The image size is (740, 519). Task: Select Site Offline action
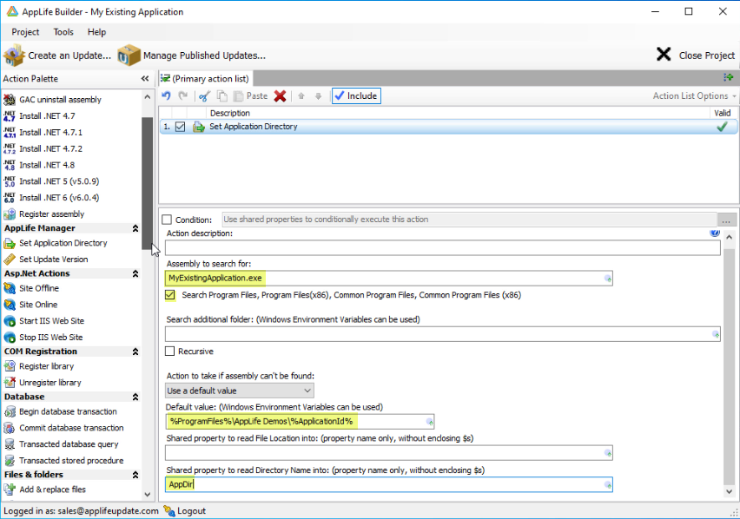click(x=31, y=288)
